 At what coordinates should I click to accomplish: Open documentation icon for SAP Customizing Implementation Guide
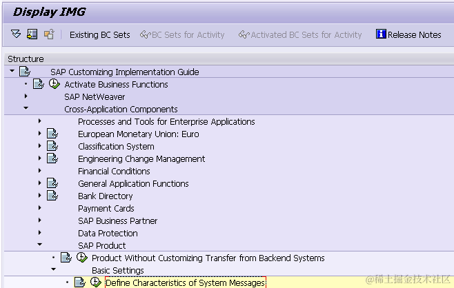coord(25,72)
